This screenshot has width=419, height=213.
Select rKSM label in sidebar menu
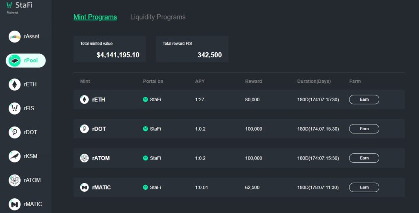tap(30, 156)
